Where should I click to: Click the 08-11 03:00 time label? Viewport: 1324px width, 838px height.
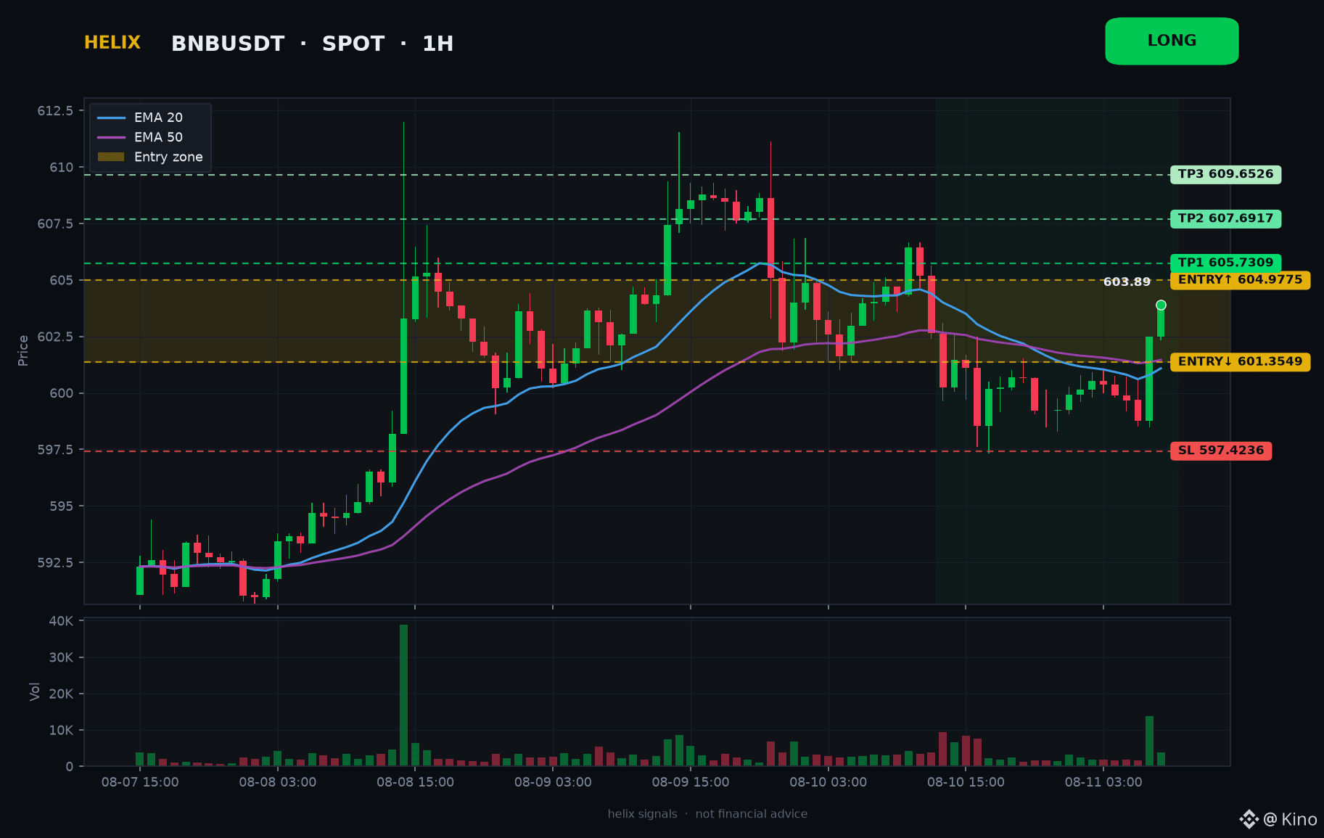pyautogui.click(x=1103, y=782)
